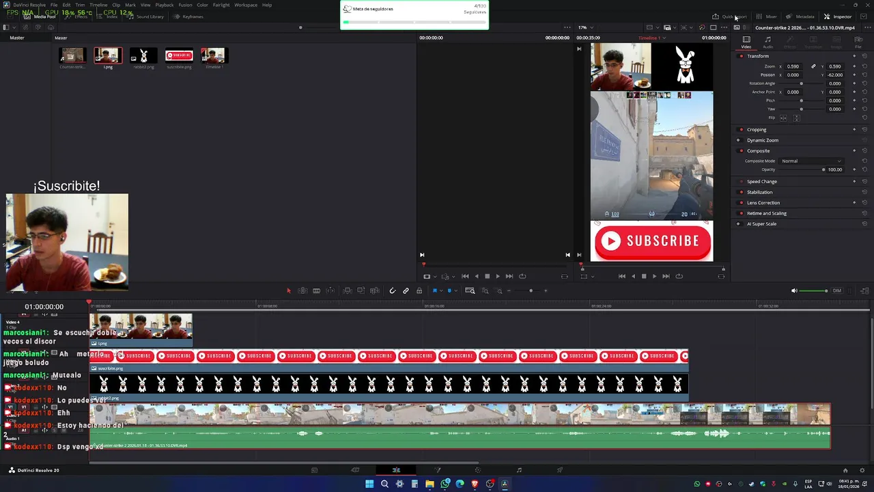Play the timeline viewer
Image resolution: width=874 pixels, height=492 pixels.
pyautogui.click(x=653, y=276)
